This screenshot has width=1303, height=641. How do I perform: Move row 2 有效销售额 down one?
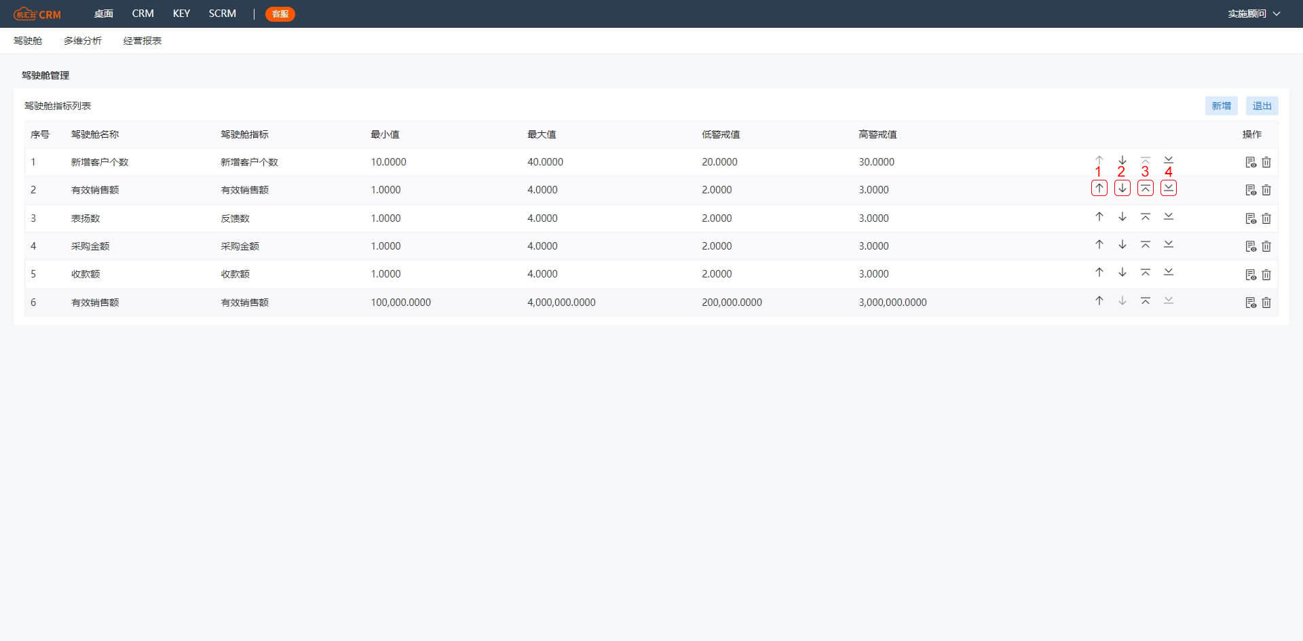1122,188
